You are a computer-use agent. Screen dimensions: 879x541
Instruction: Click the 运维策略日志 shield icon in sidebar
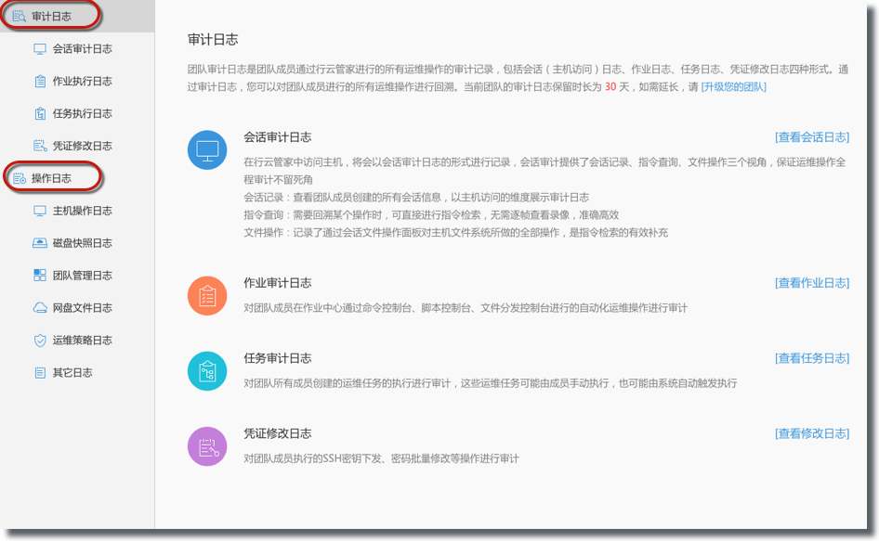(x=40, y=341)
